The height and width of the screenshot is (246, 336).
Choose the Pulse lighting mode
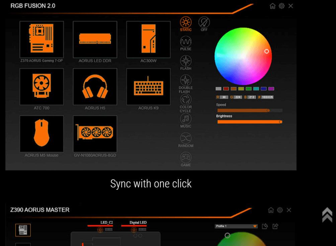(186, 43)
